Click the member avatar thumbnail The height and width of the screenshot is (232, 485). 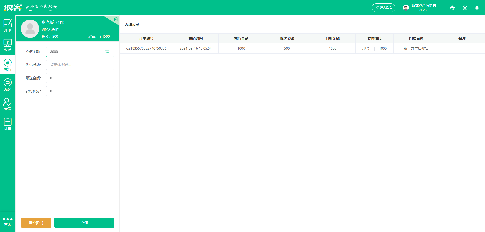[x=30, y=29]
